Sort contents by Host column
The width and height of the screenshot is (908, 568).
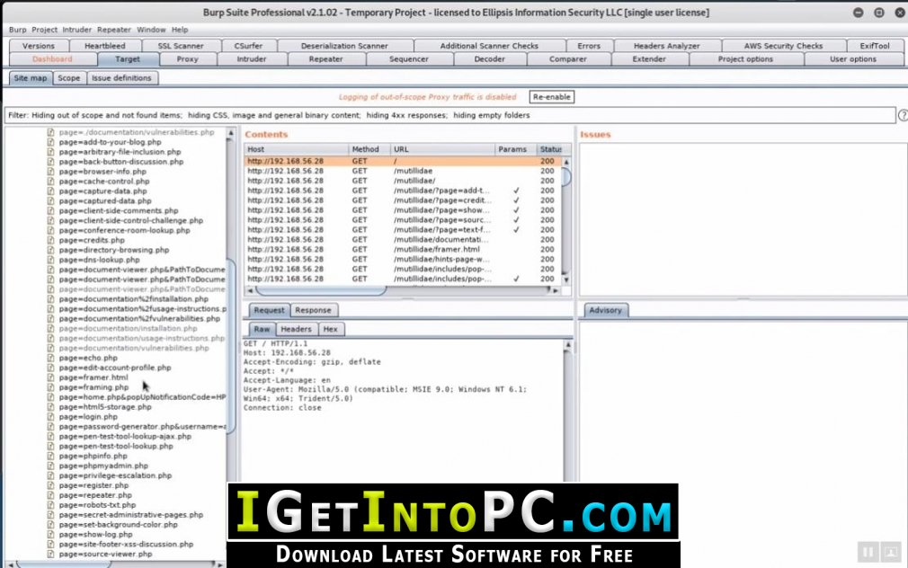[x=297, y=149]
